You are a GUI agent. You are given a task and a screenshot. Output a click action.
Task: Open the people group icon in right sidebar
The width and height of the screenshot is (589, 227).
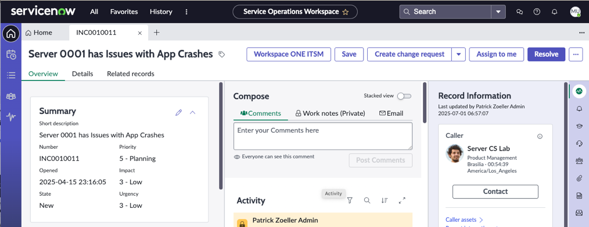[x=579, y=161]
